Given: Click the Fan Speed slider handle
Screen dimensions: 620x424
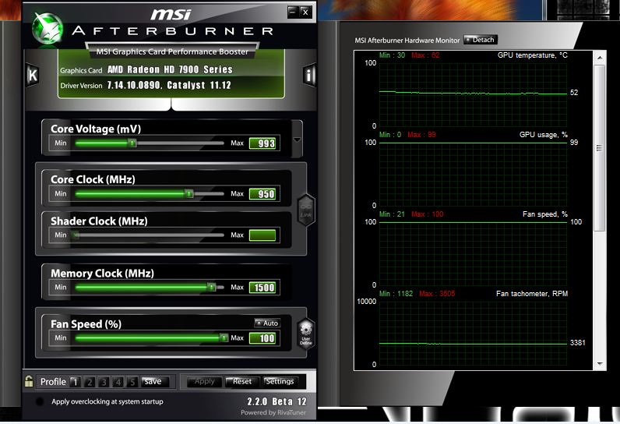Looking at the screenshot, I should pos(224,337).
